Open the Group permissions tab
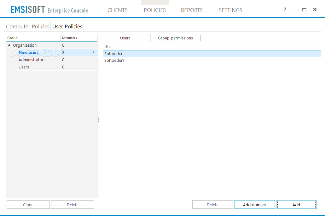The image size is (325, 216). coord(175,38)
